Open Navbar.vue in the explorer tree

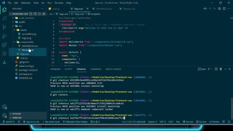(28, 50)
